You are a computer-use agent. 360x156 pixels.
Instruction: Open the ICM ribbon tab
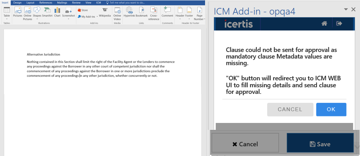(x=99, y=3)
